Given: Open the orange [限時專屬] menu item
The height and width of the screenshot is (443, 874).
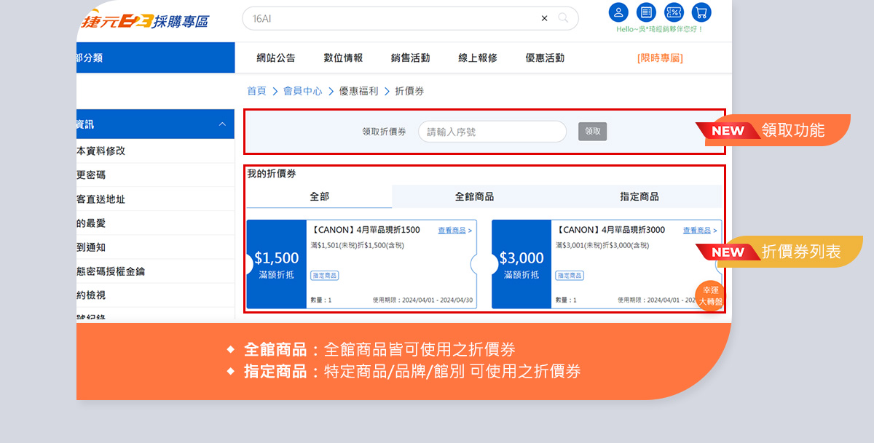Looking at the screenshot, I should 660,58.
